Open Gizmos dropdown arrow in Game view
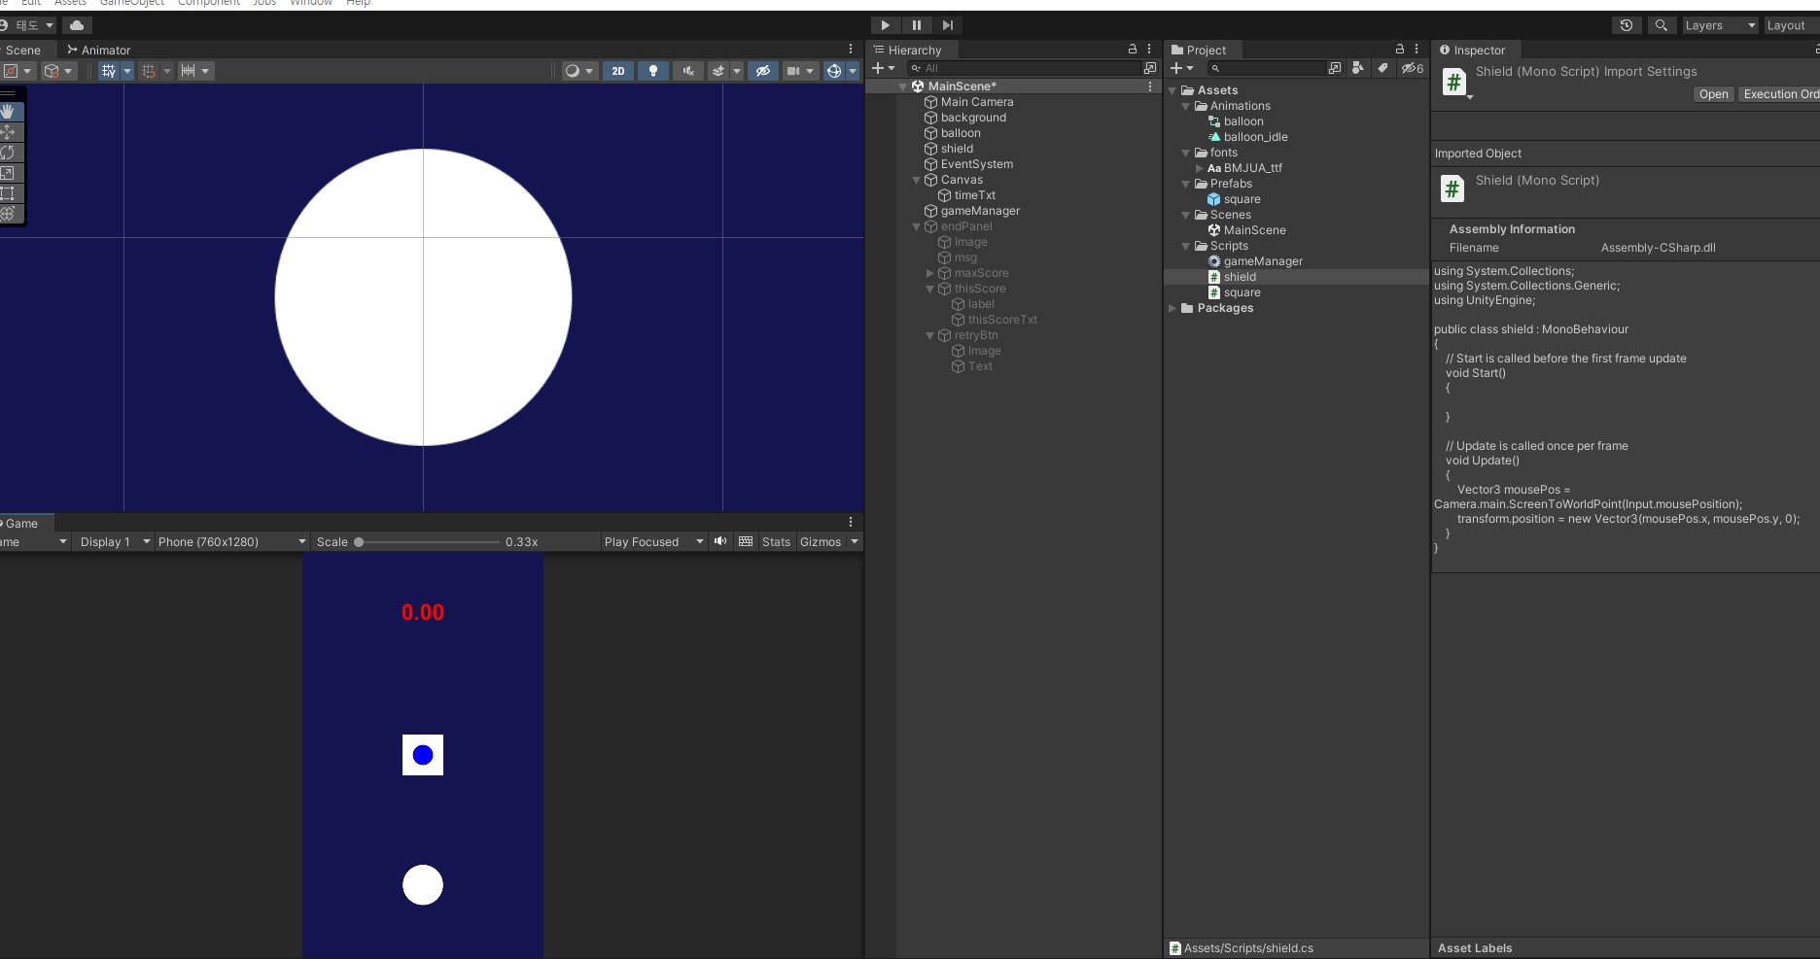 click(855, 542)
